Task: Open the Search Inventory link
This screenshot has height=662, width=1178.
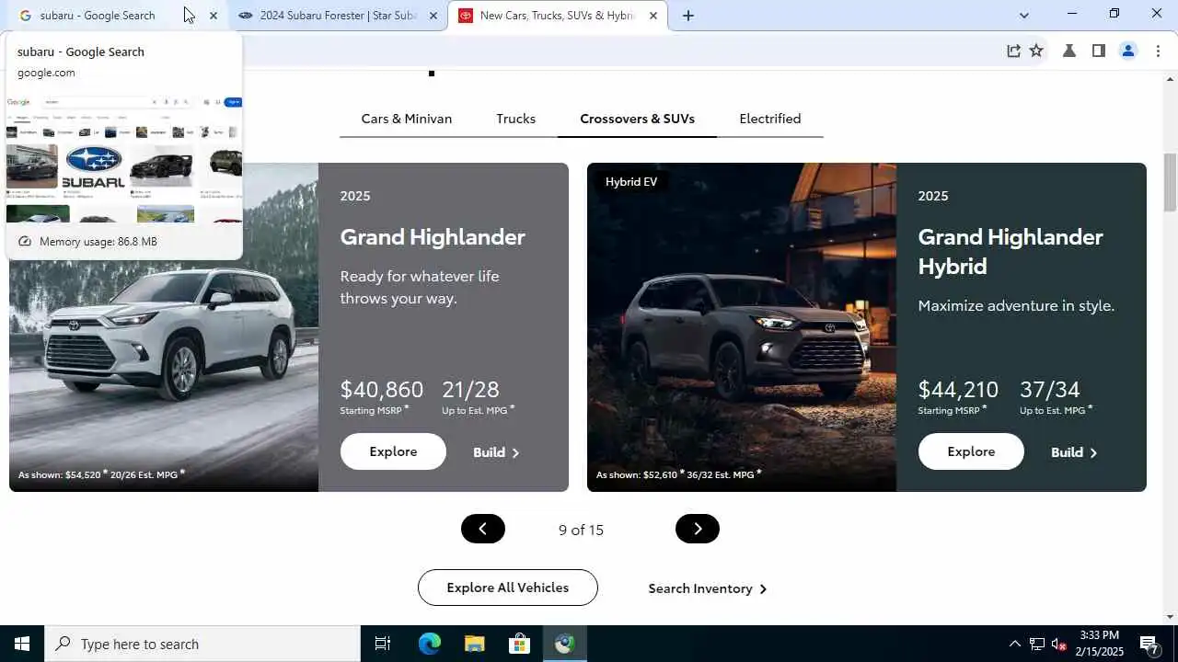Action: click(x=707, y=588)
